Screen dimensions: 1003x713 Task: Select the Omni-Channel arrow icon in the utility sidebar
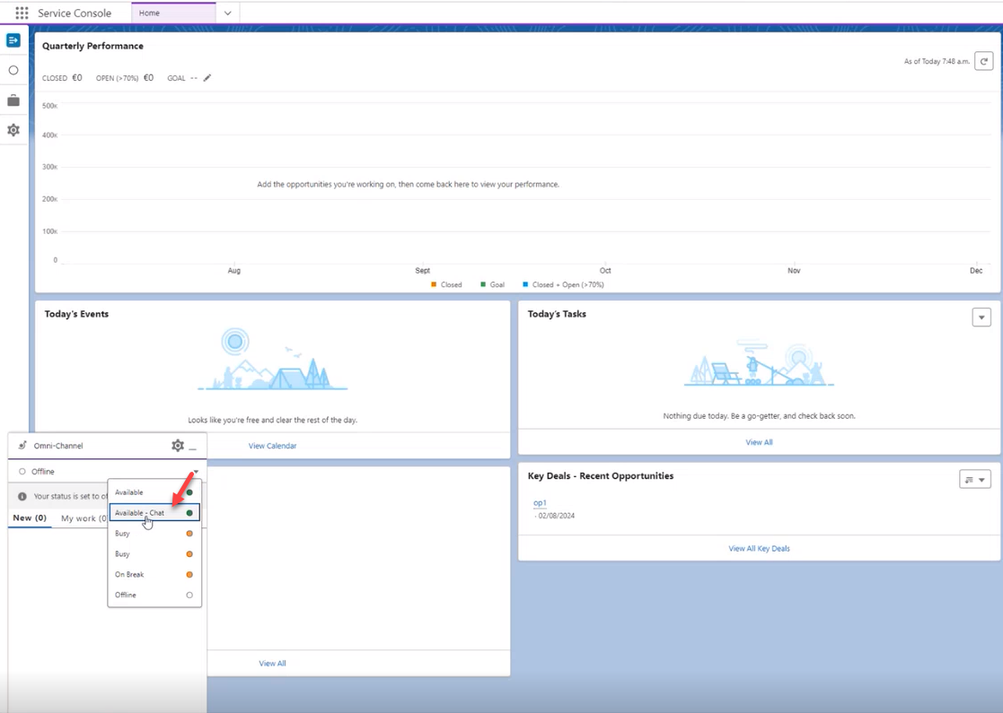13,39
